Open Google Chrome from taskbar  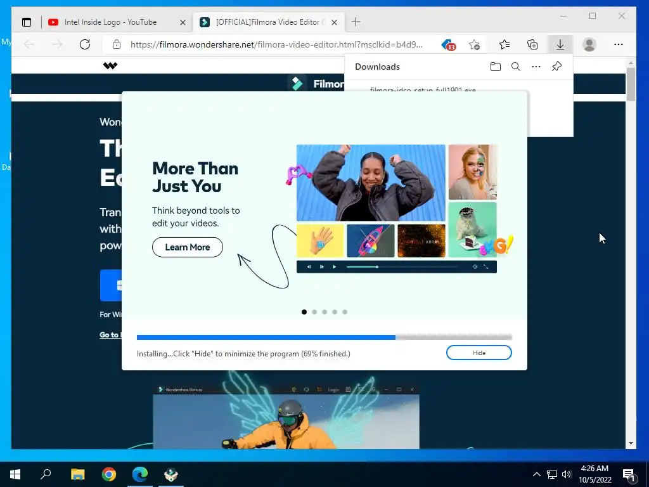[x=109, y=474]
